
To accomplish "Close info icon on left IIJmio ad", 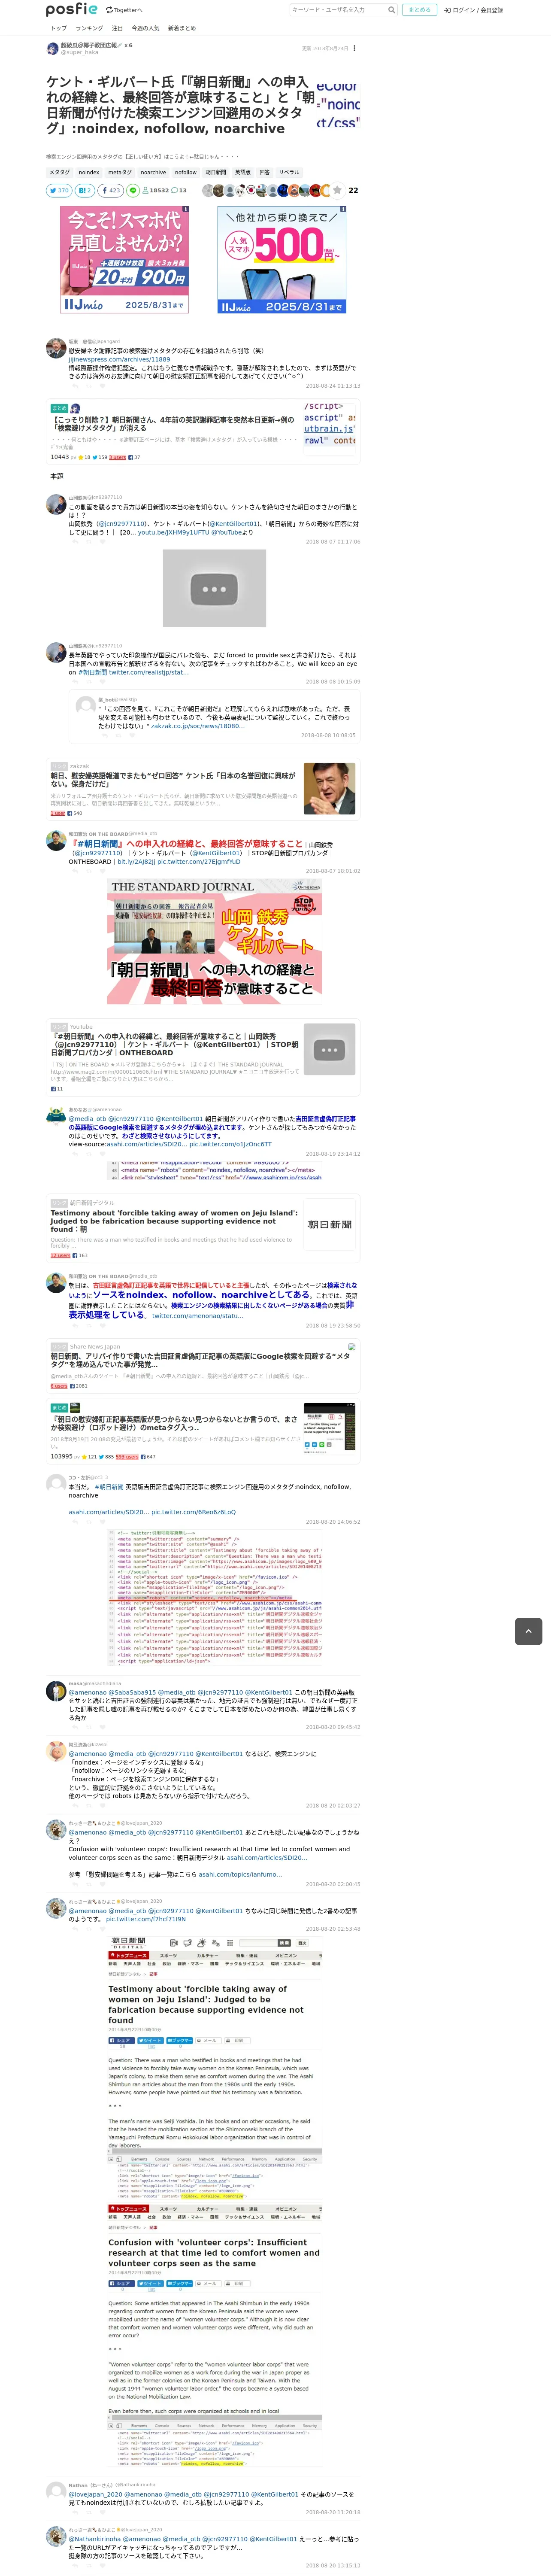I will pos(185,209).
